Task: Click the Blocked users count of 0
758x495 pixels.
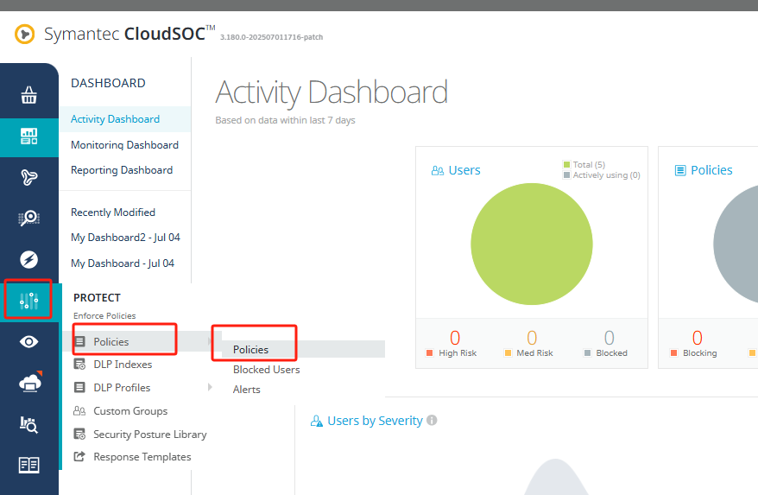Action: [610, 338]
